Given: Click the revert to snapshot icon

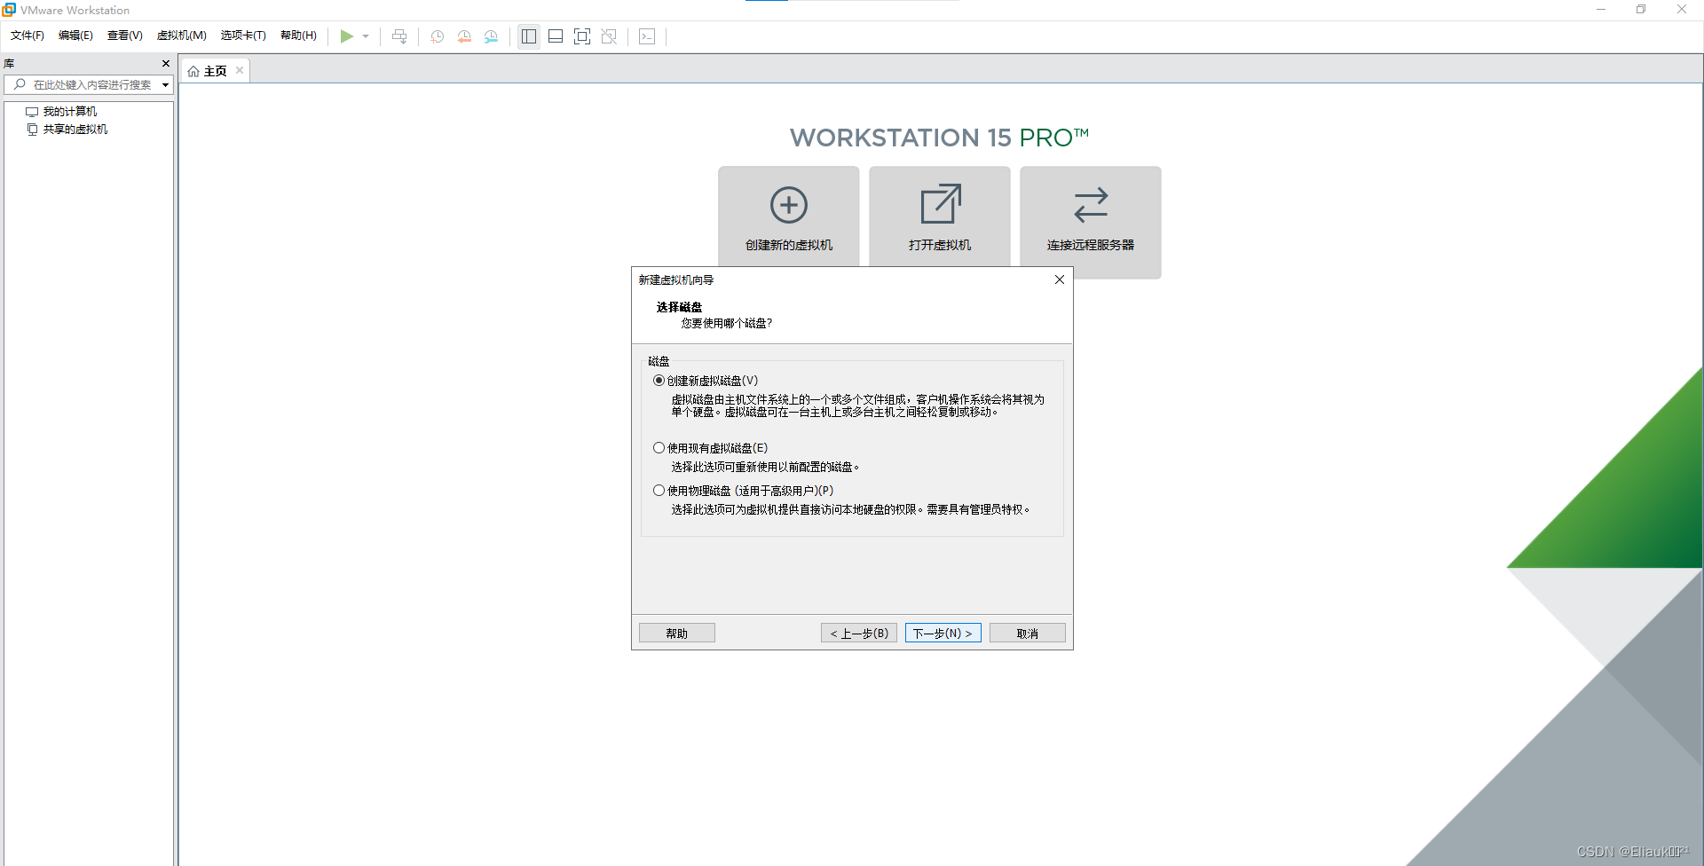Looking at the screenshot, I should [x=464, y=36].
